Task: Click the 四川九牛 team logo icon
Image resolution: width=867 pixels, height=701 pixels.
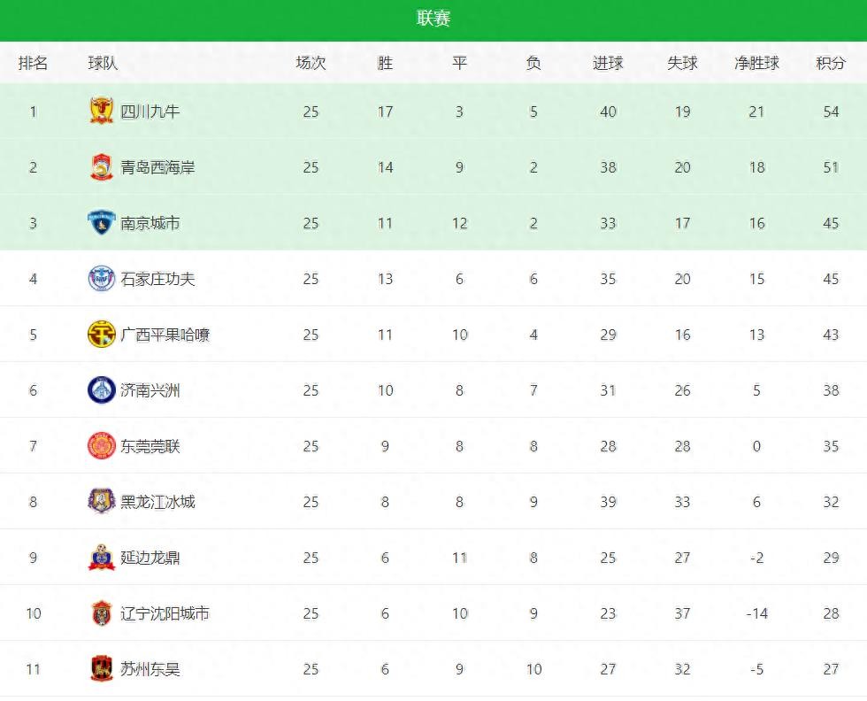Action: coord(102,112)
